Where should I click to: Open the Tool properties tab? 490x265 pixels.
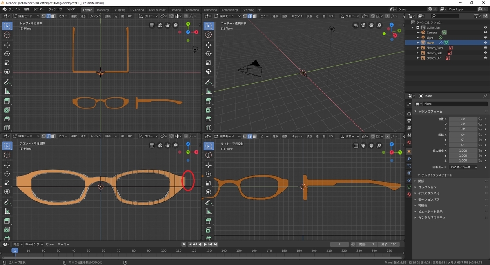point(409,105)
